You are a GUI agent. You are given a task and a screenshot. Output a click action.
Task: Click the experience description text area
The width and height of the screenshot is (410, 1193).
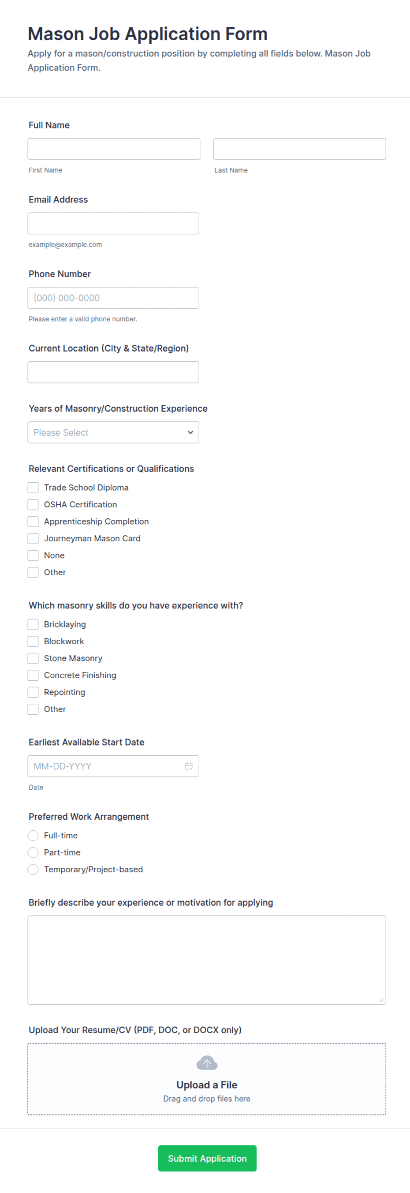207,960
